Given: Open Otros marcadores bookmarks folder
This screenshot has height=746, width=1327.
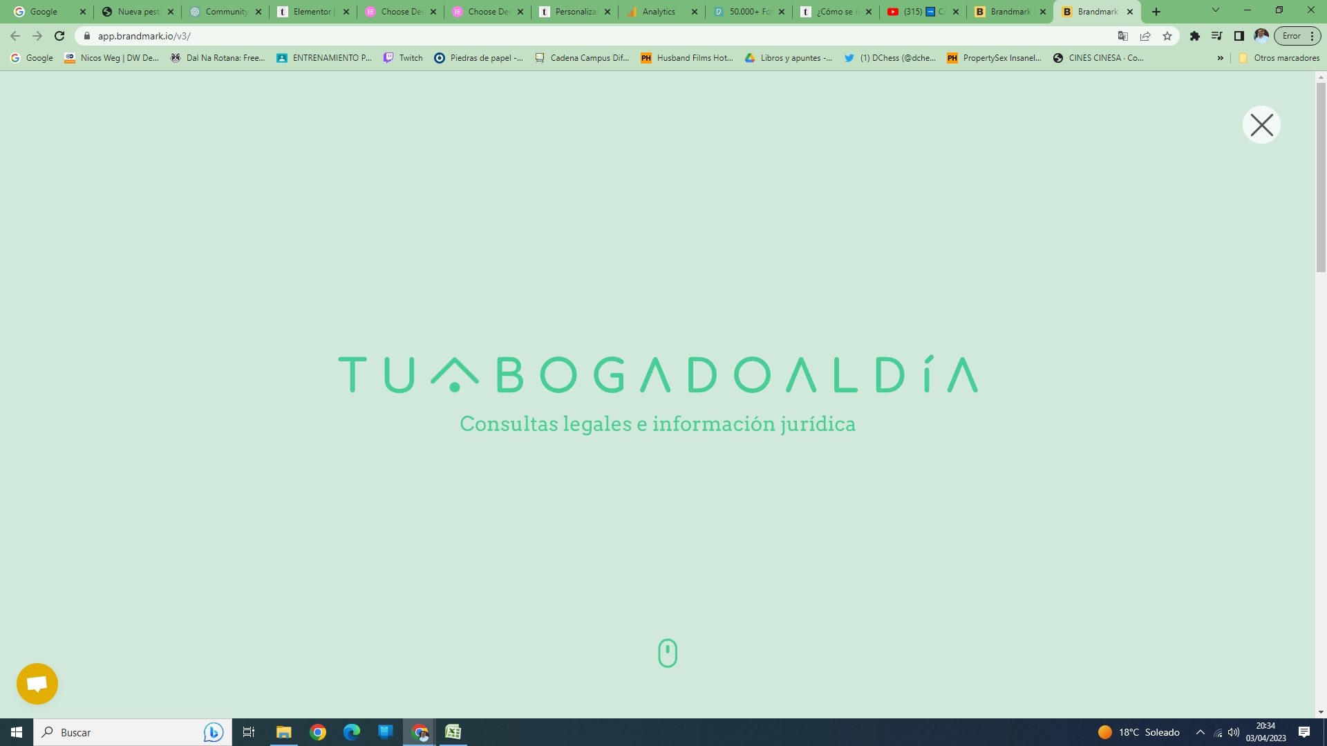Looking at the screenshot, I should pyautogui.click(x=1279, y=58).
